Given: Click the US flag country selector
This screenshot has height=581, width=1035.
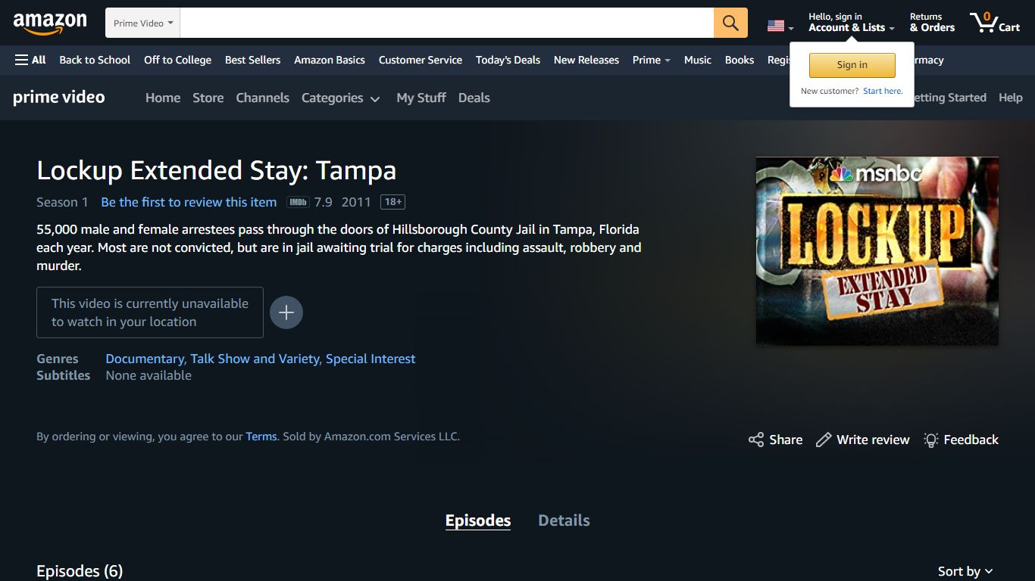Looking at the screenshot, I should (x=780, y=26).
